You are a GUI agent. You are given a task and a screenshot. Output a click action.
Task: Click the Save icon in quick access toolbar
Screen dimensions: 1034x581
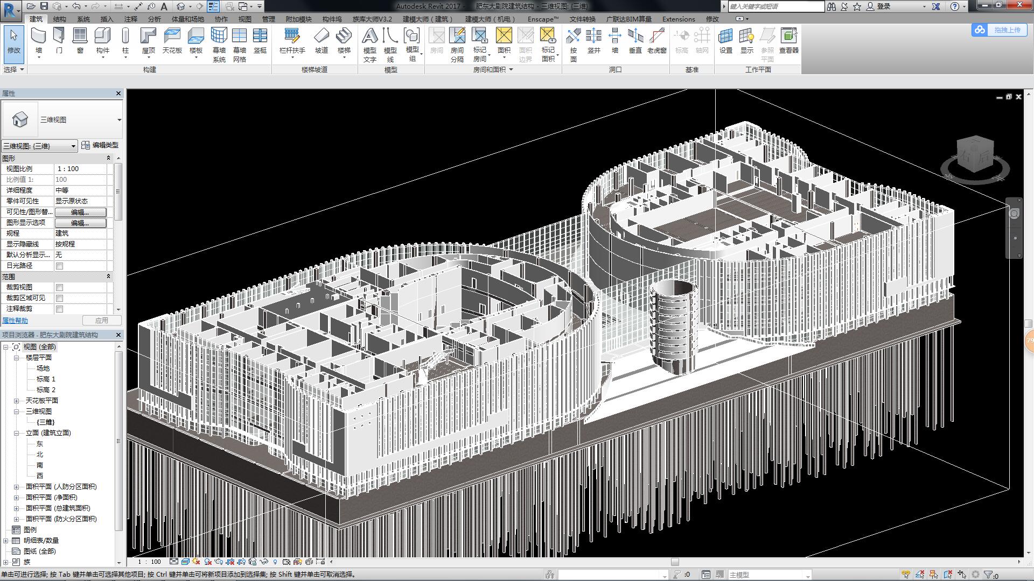tap(44, 6)
